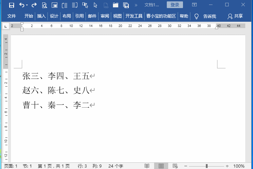Click the zoom in plus button
Screen dimensions: 253x169
(x=227, y=166)
